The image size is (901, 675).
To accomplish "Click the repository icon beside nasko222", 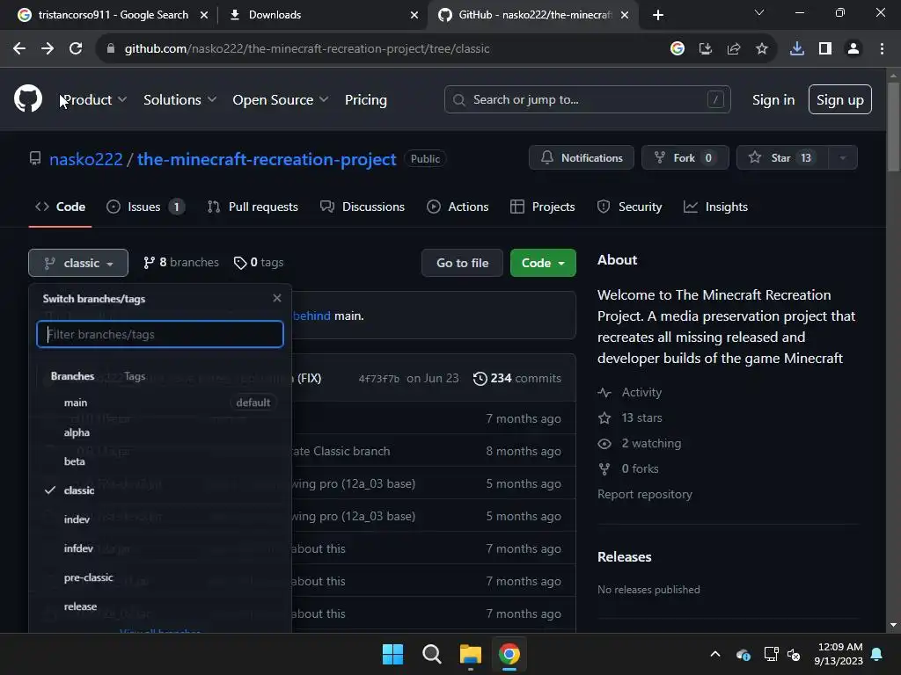I will point(35,158).
